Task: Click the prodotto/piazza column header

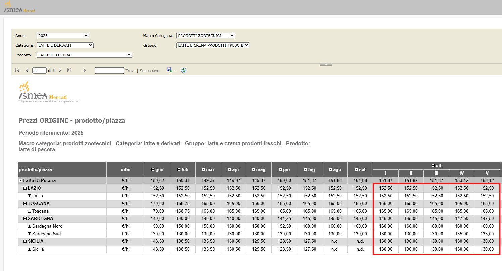Action: tap(62, 169)
